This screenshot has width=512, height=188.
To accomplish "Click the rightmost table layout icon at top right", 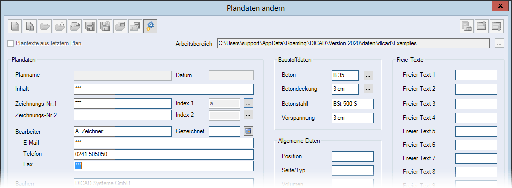I will click(x=496, y=26).
